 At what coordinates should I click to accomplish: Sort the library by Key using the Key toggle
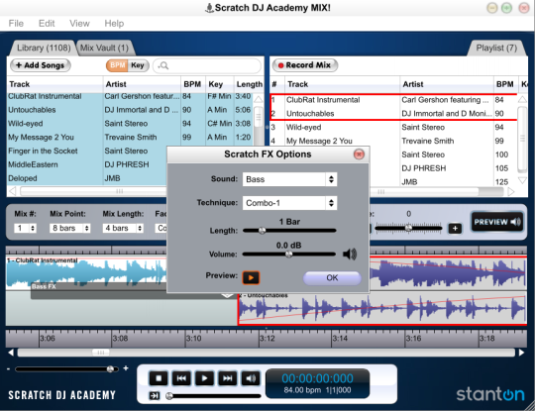point(138,65)
